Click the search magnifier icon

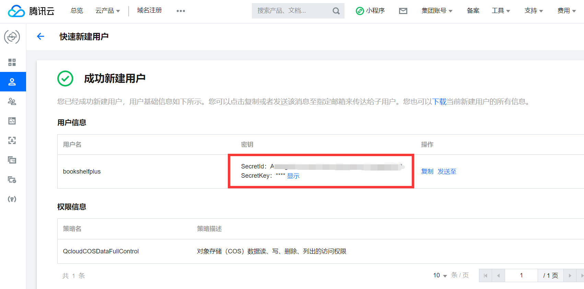pos(336,11)
